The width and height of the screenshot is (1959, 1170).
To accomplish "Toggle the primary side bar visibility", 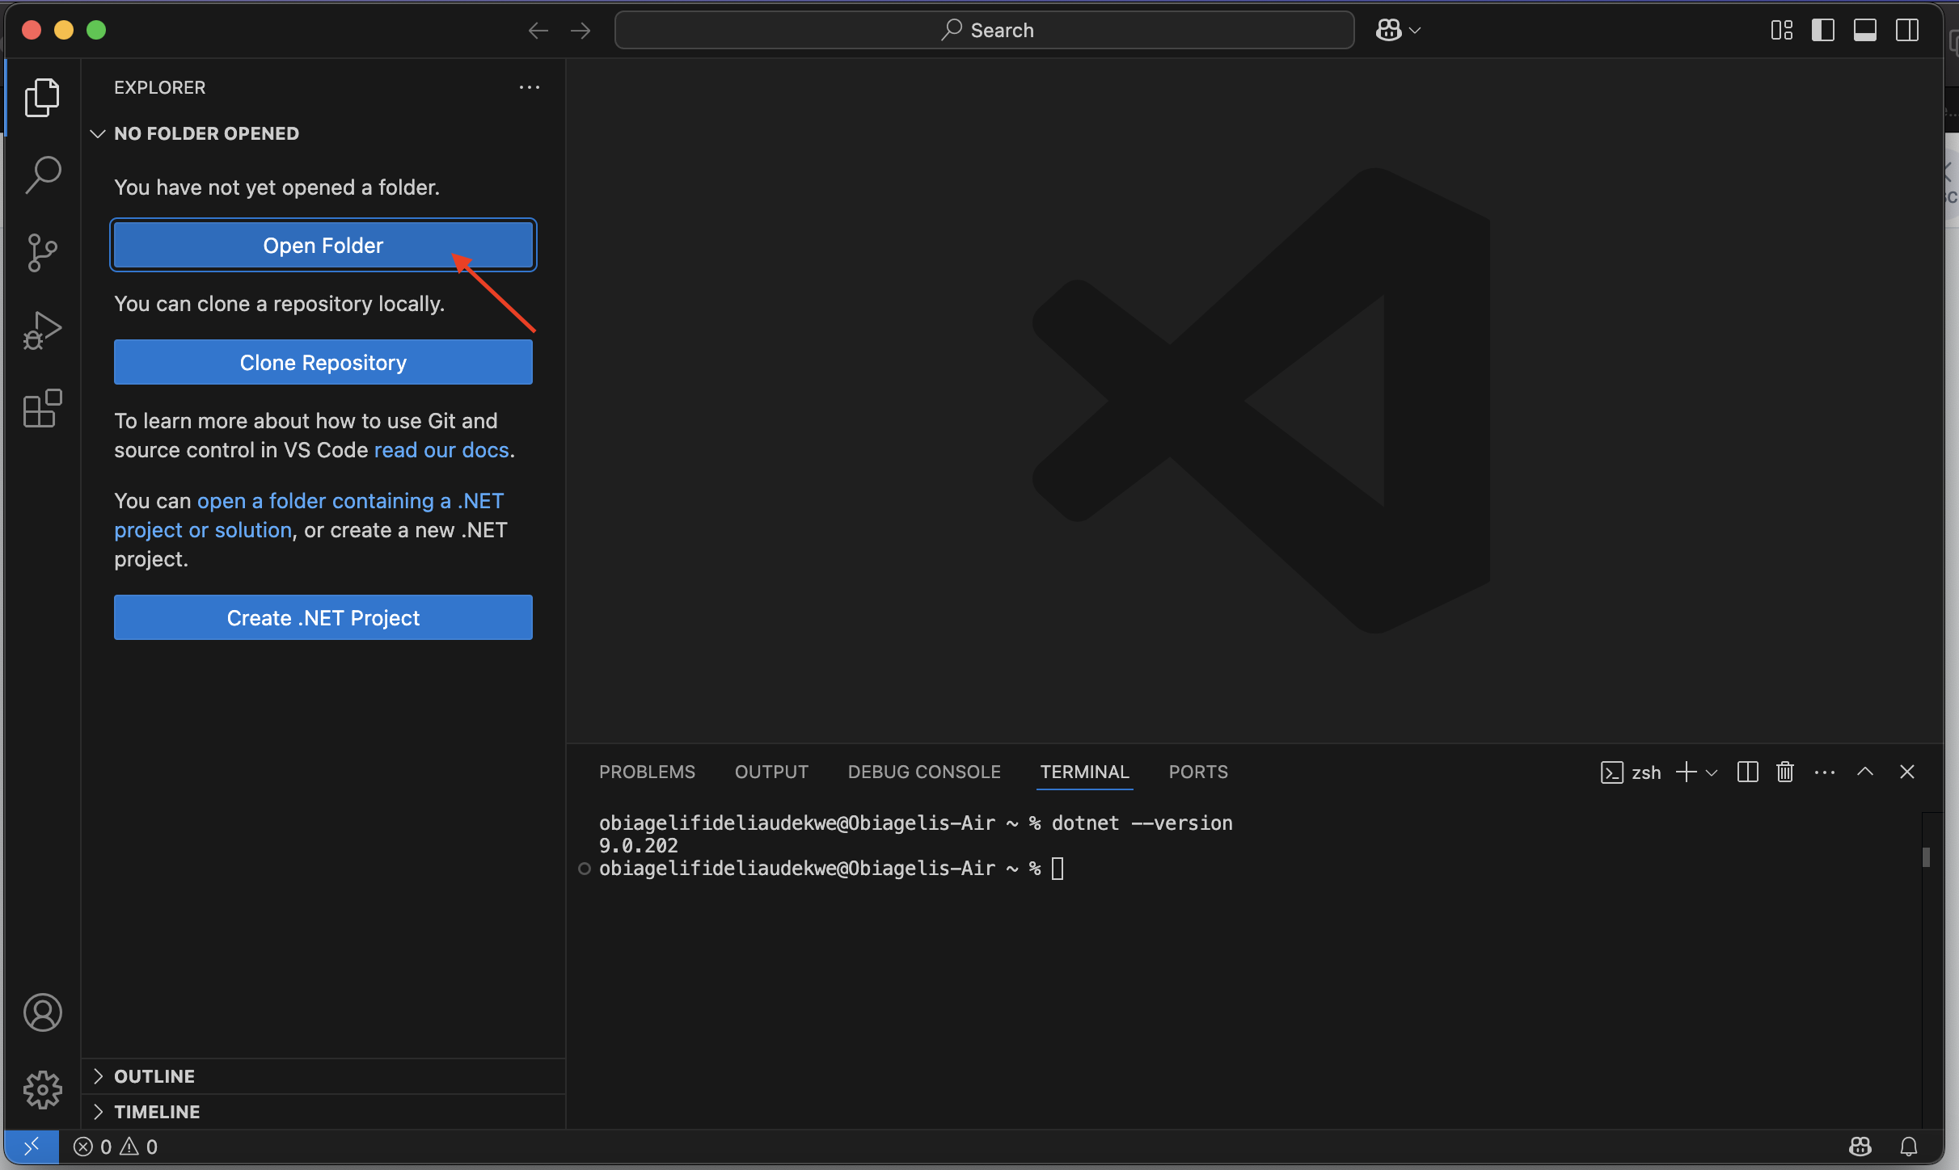I will 1823,31.
